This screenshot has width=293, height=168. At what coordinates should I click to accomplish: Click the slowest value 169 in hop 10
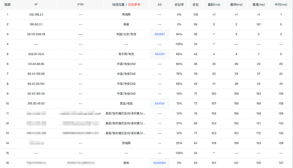(x=259, y=104)
